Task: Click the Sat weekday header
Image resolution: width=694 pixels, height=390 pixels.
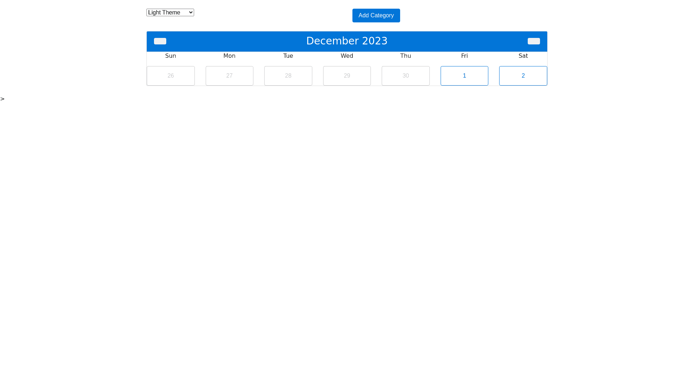Action: [x=523, y=56]
